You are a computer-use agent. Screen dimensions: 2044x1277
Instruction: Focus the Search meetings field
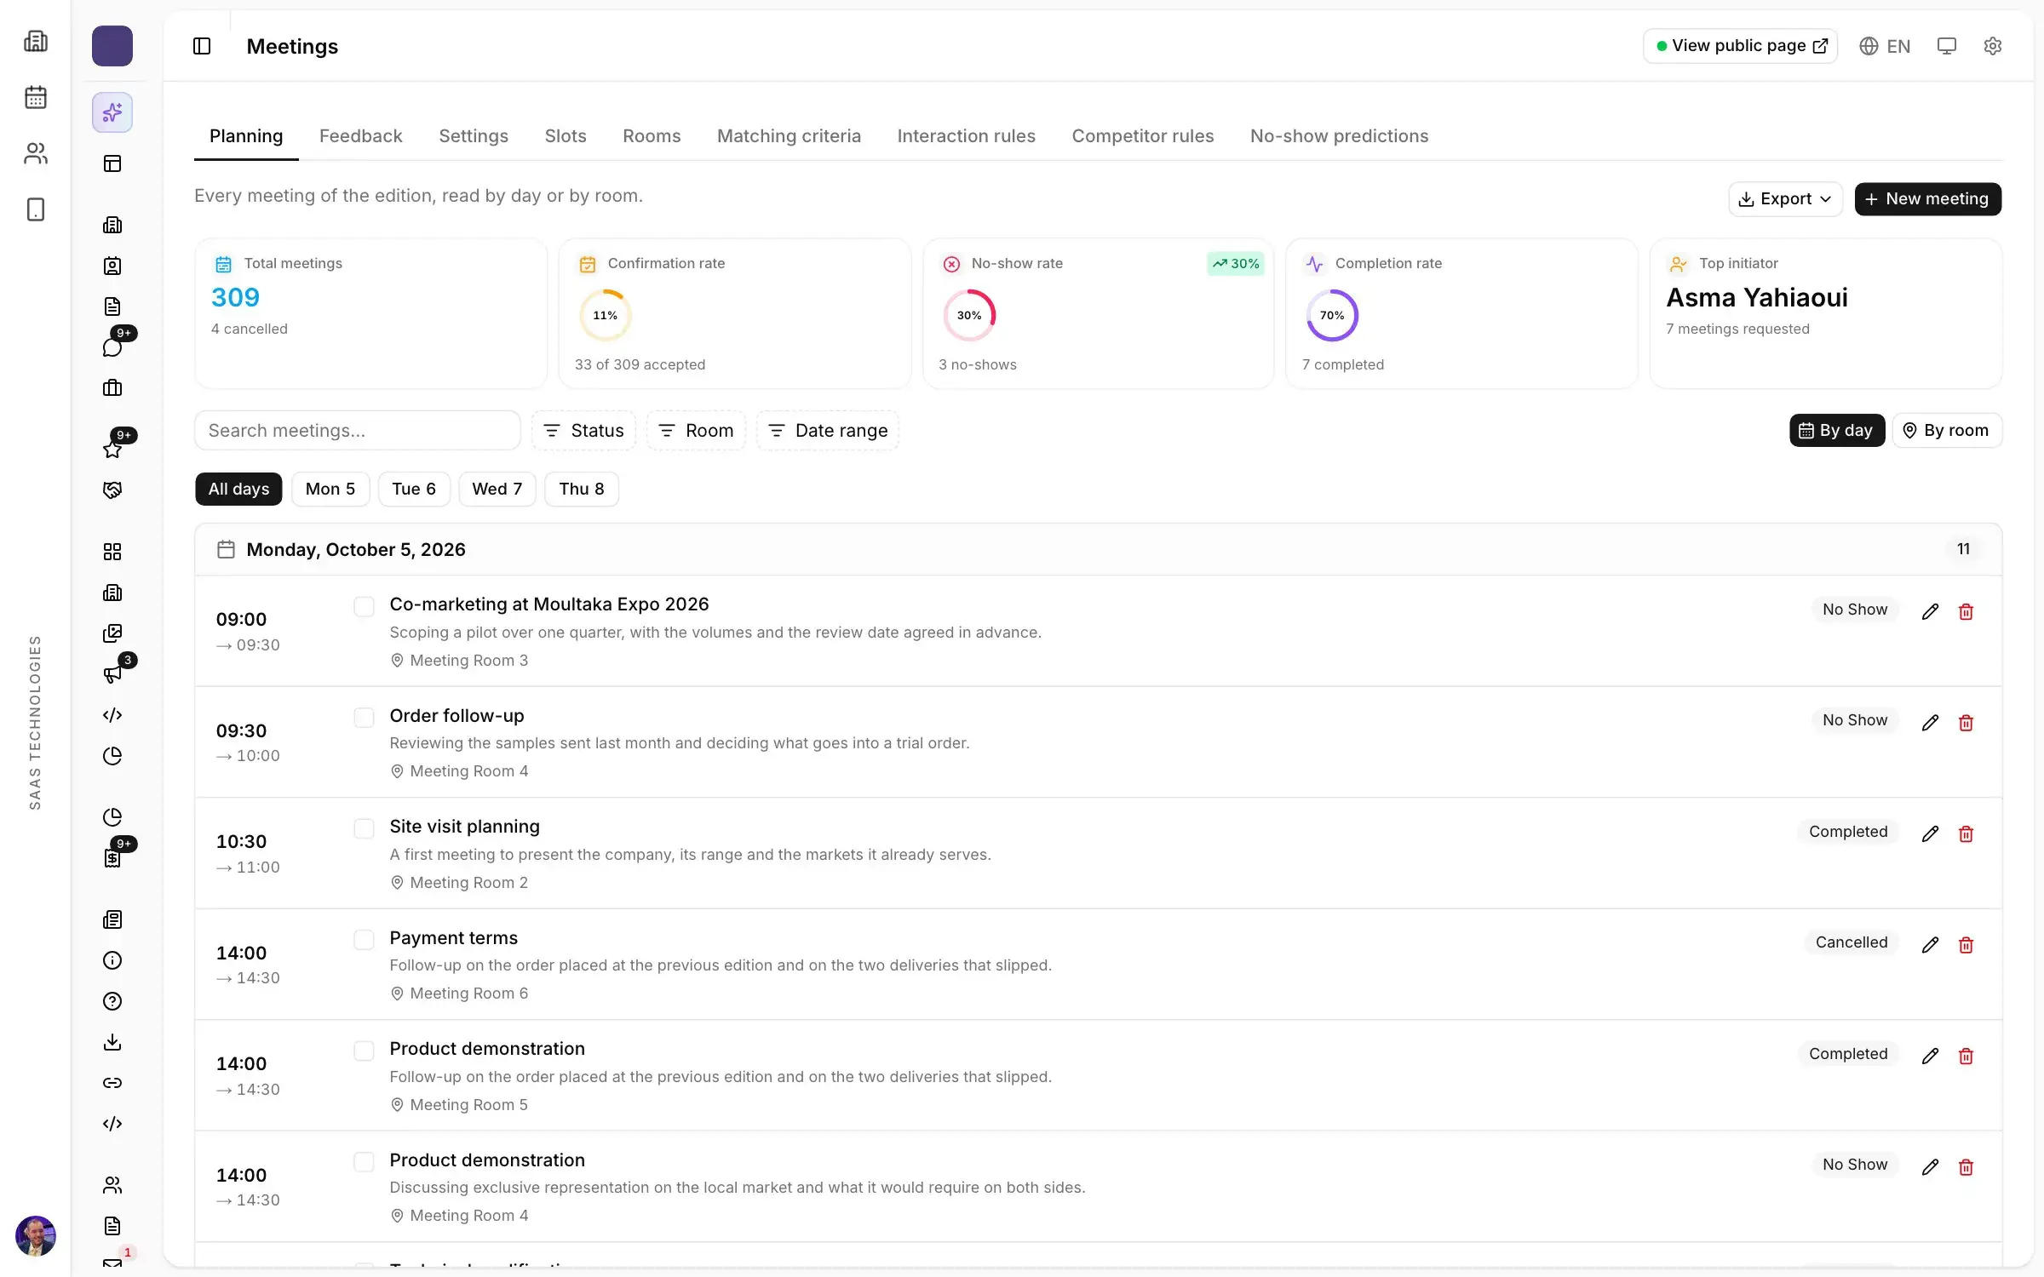click(x=358, y=431)
